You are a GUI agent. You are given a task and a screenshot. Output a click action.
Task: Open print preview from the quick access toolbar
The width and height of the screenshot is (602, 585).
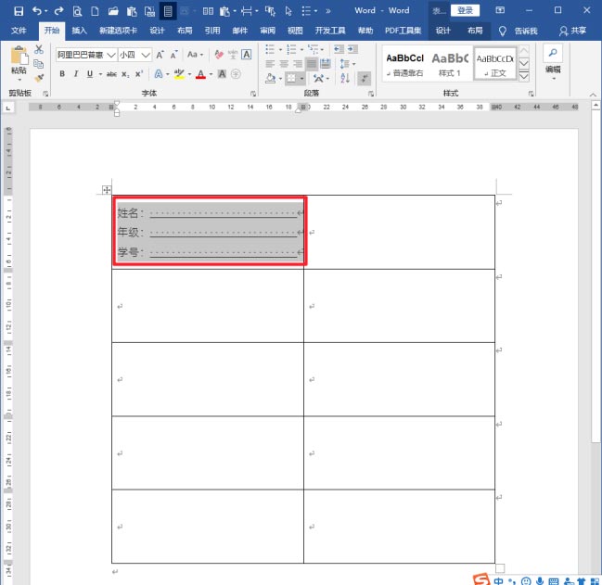coord(77,11)
